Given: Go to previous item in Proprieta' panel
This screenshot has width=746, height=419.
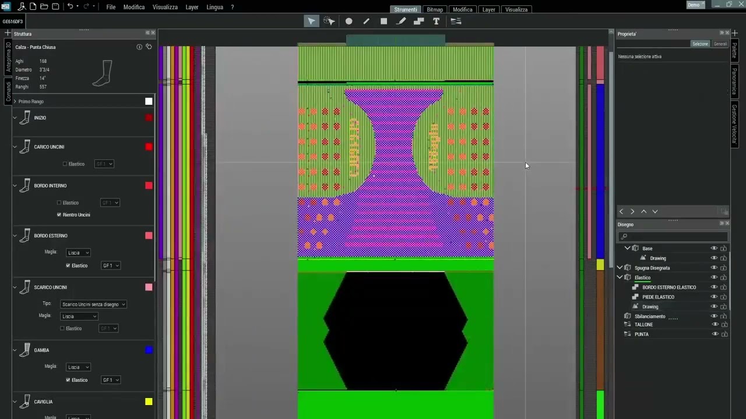Looking at the screenshot, I should (x=621, y=212).
